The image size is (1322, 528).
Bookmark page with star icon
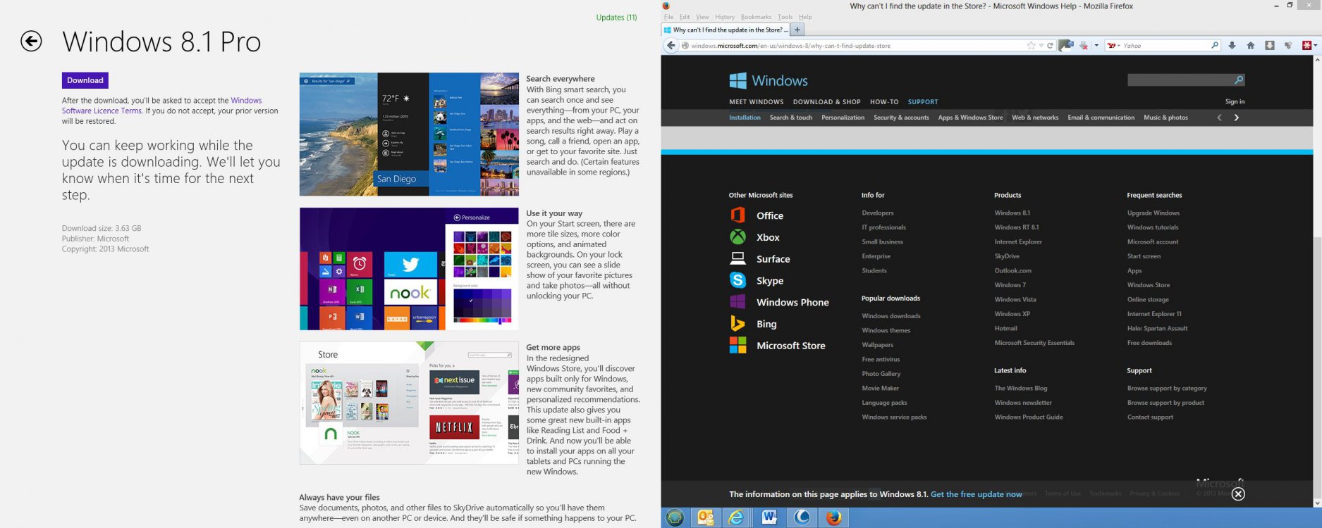click(x=1032, y=46)
